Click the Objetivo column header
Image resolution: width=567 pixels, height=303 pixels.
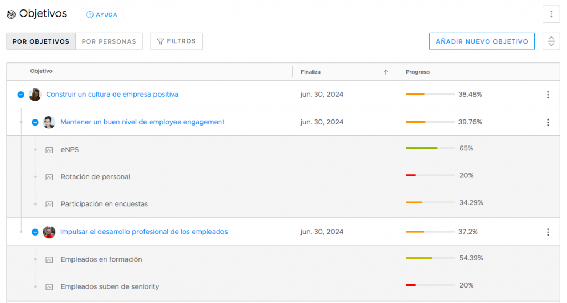pos(41,71)
